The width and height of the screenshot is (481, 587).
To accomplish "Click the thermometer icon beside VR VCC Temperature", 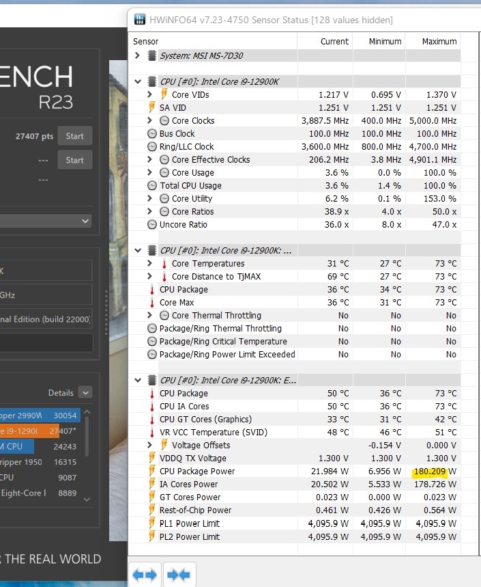I will (151, 433).
